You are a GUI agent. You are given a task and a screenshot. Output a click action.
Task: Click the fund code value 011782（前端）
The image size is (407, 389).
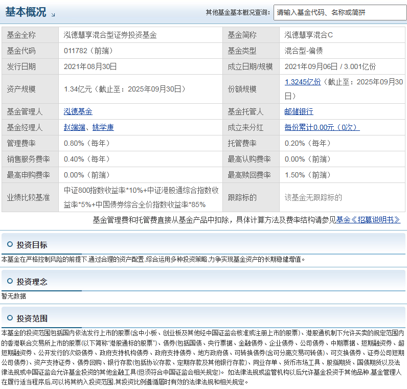[89, 51]
